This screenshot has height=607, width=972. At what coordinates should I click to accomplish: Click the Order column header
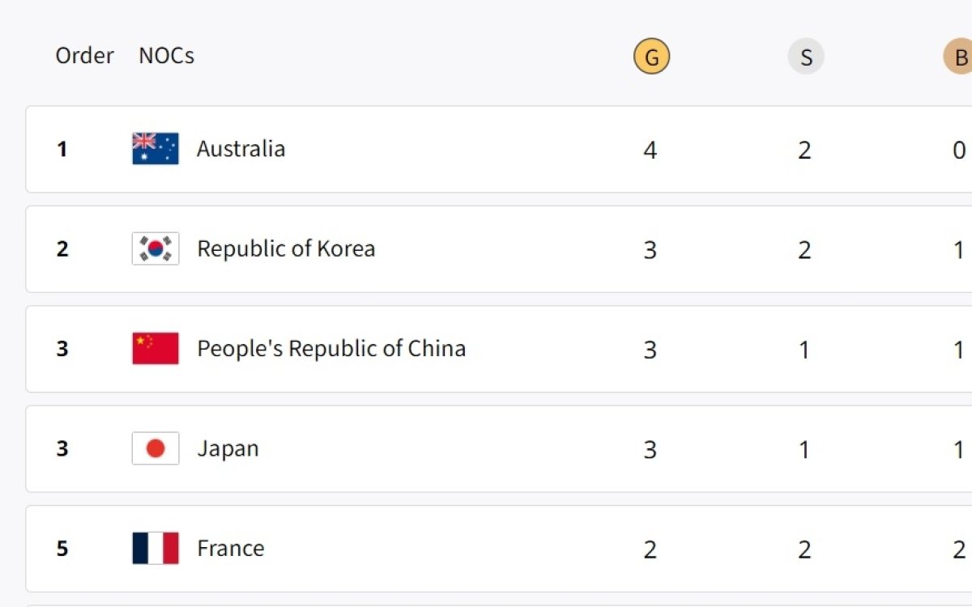tap(84, 56)
